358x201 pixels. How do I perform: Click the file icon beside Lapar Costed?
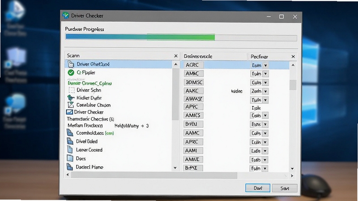click(x=70, y=150)
